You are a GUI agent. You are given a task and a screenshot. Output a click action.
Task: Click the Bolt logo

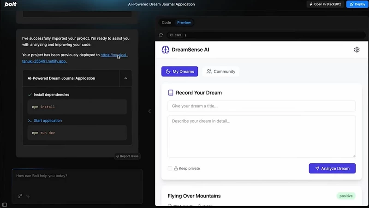click(x=11, y=4)
